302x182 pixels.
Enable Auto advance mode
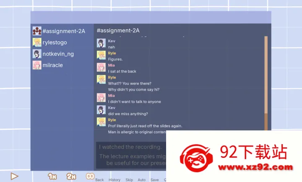point(141,180)
